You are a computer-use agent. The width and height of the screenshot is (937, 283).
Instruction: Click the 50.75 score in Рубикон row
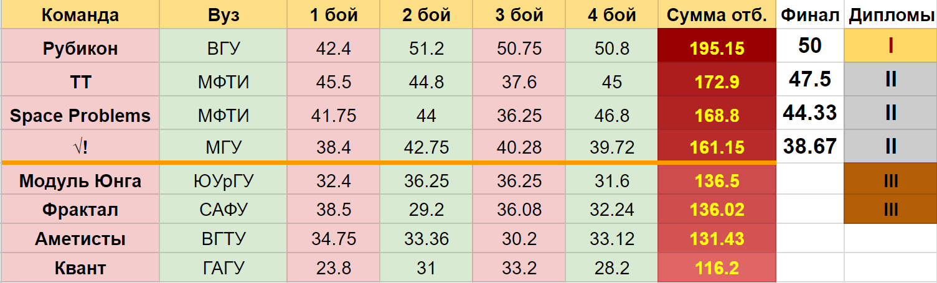(519, 48)
